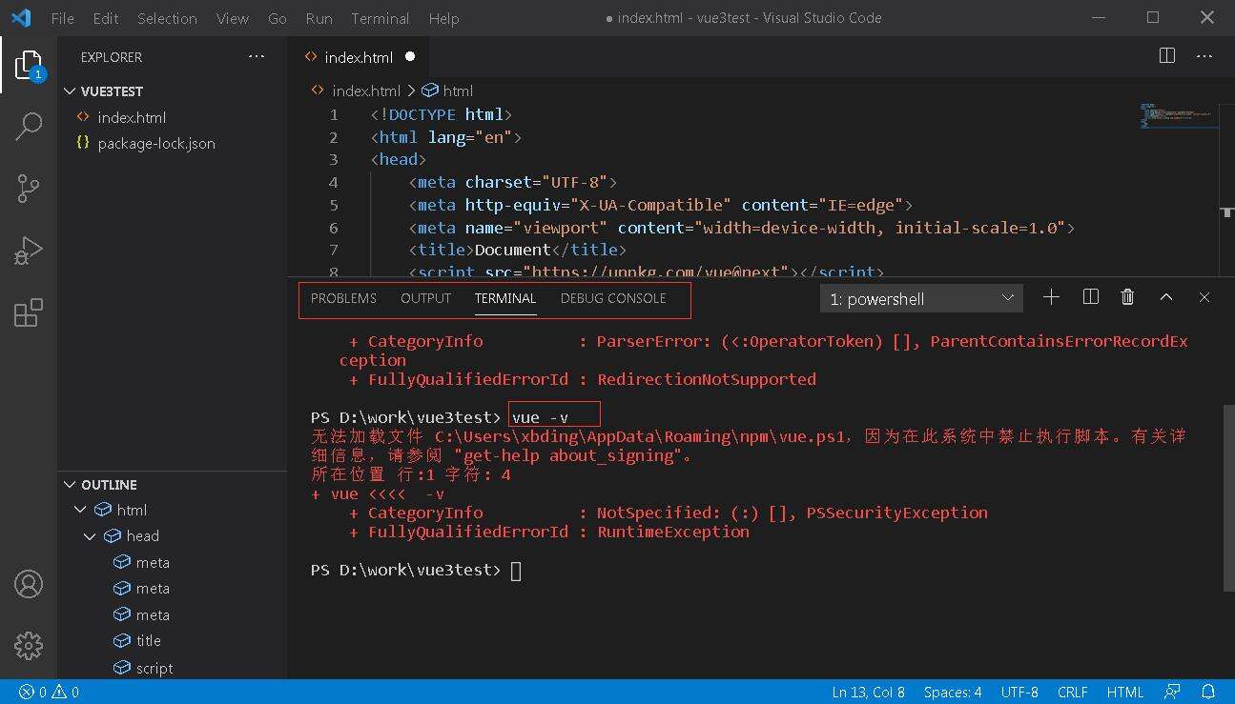
Task: Maximize the terminal panel size
Action: point(1165,297)
